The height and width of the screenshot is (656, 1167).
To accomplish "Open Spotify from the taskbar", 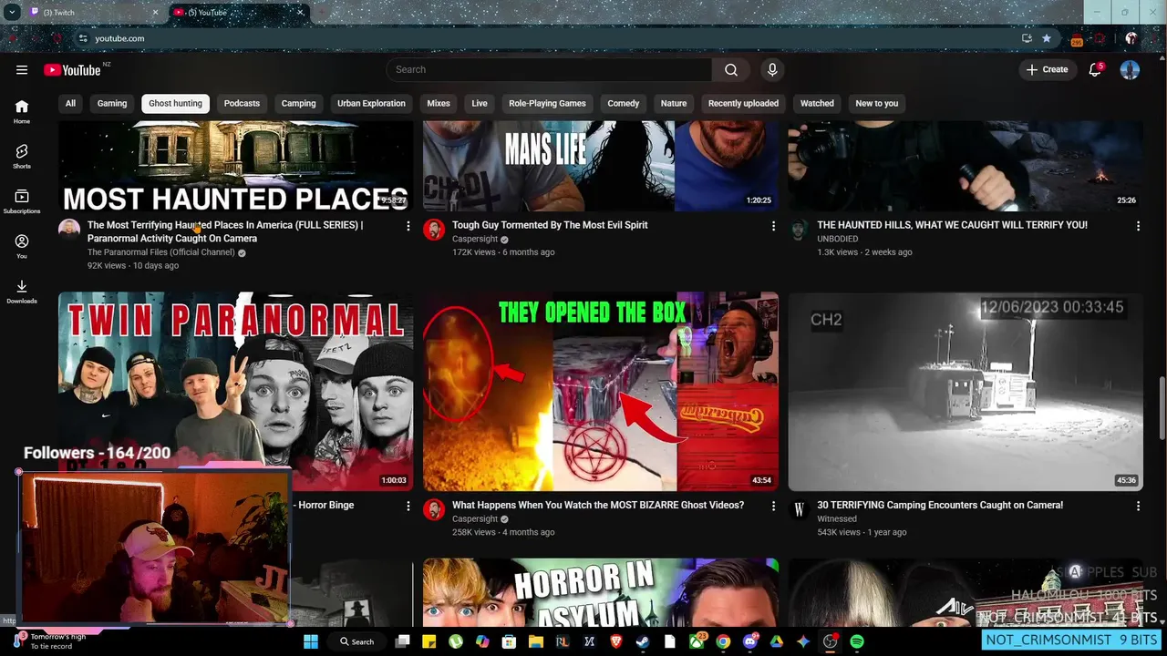I will [857, 641].
